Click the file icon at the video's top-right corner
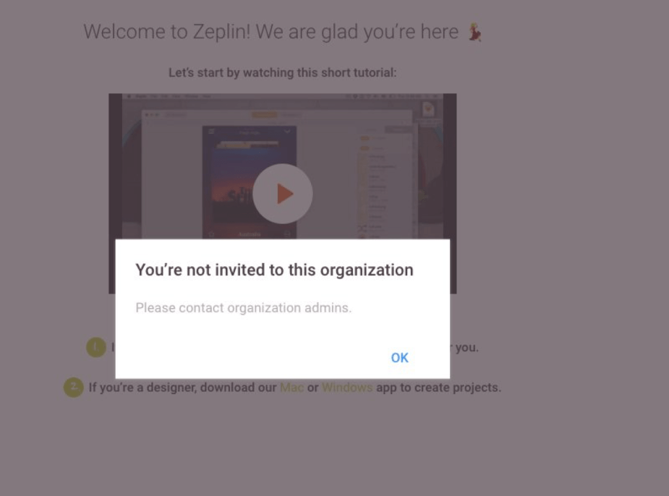The image size is (669, 496). [x=429, y=109]
